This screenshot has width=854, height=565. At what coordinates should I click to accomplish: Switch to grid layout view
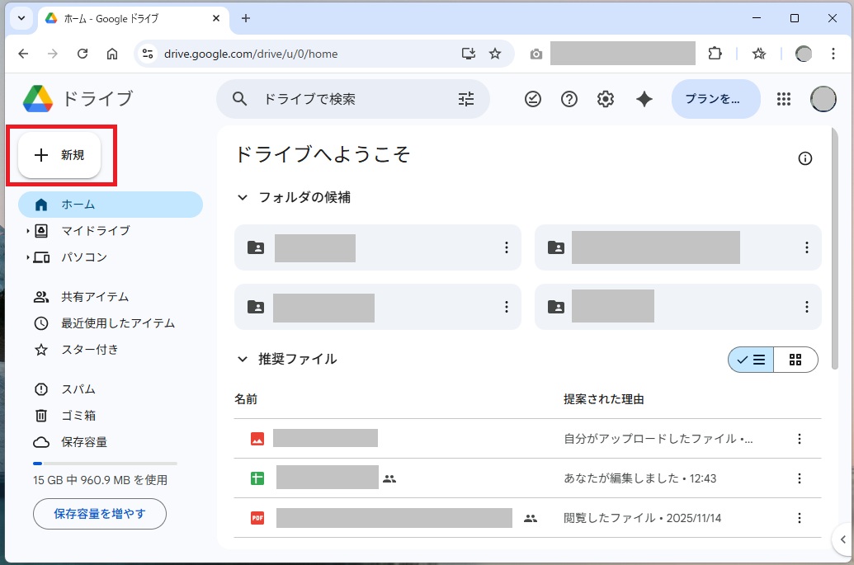point(795,360)
